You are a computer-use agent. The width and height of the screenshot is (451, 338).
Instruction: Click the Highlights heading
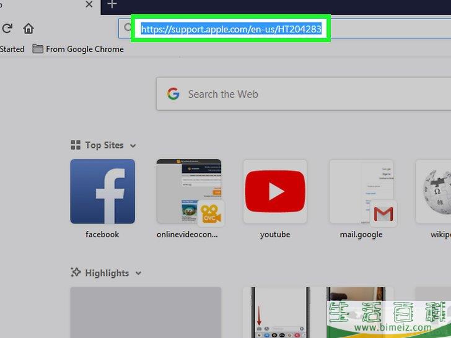(107, 273)
